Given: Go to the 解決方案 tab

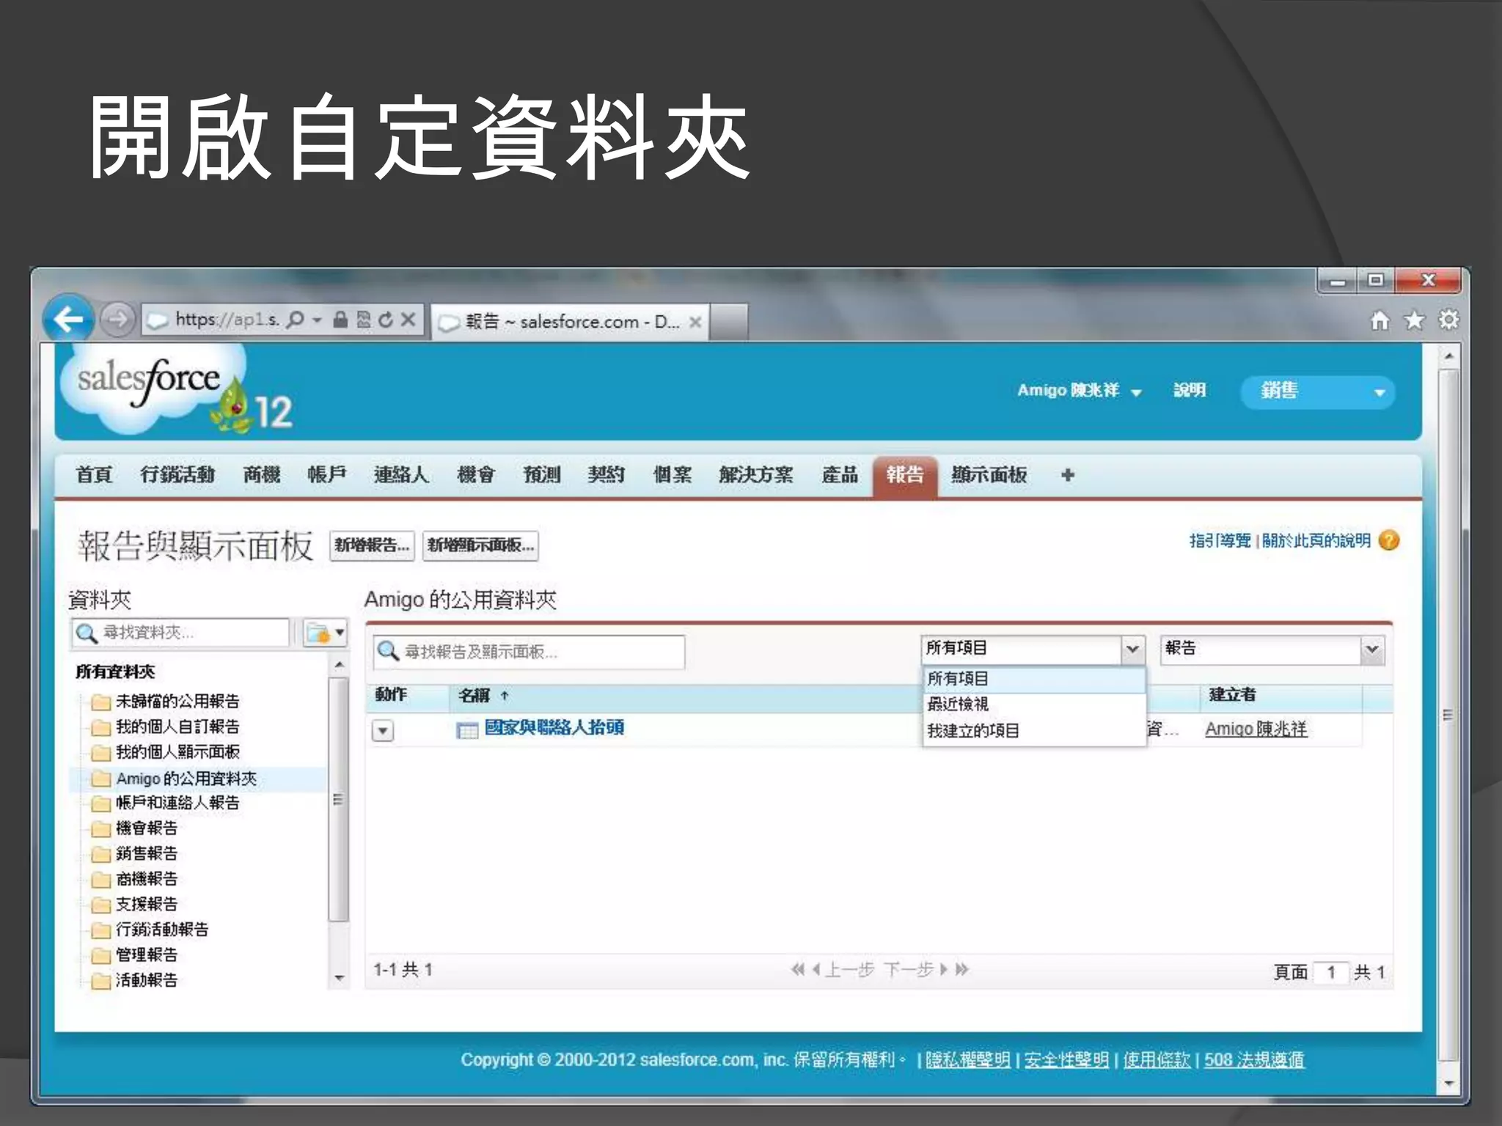Looking at the screenshot, I should click(756, 475).
